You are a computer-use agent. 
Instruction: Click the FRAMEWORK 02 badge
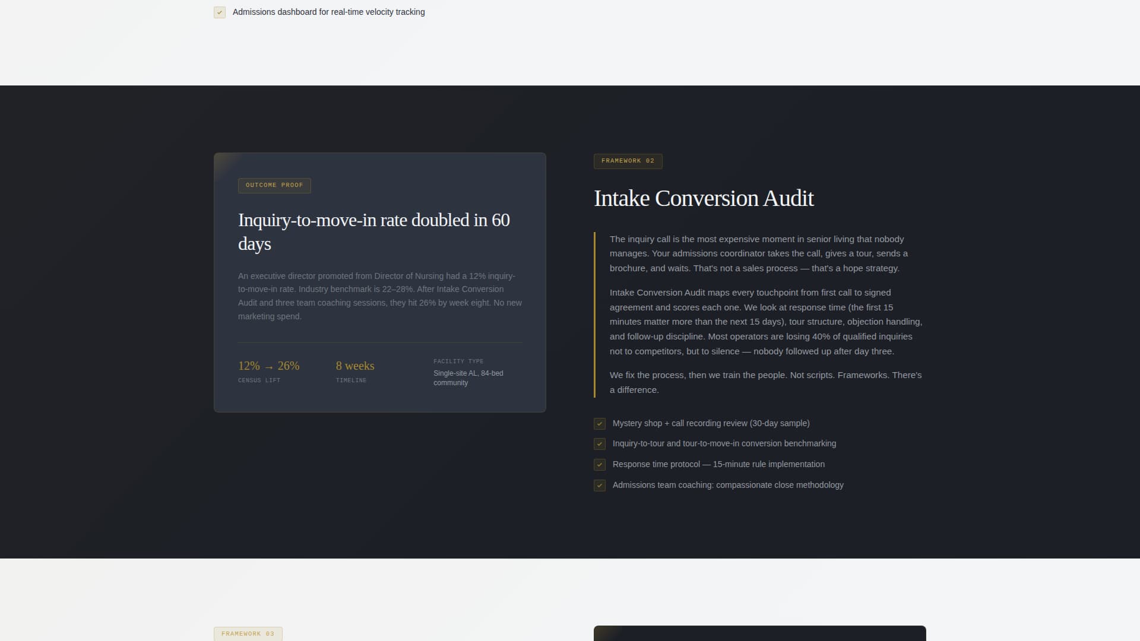pyautogui.click(x=628, y=161)
